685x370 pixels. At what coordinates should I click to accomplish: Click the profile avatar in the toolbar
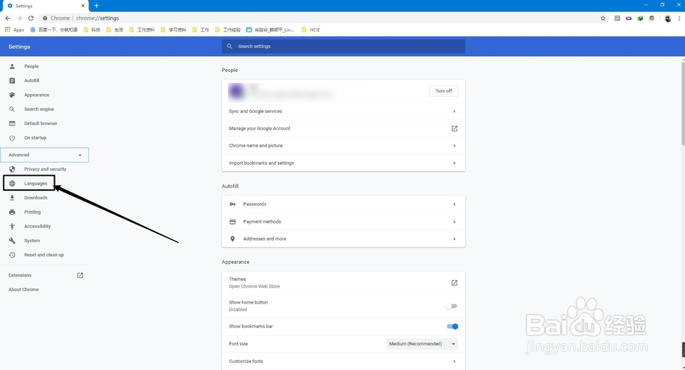tap(667, 18)
